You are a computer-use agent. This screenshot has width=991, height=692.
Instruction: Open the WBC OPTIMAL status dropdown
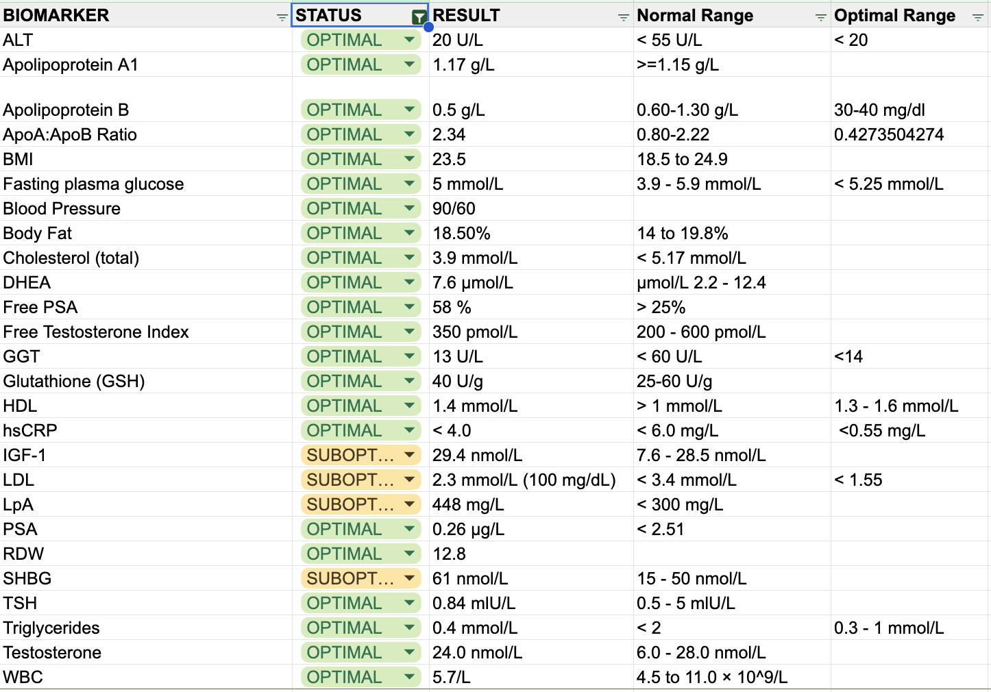pyautogui.click(x=360, y=677)
